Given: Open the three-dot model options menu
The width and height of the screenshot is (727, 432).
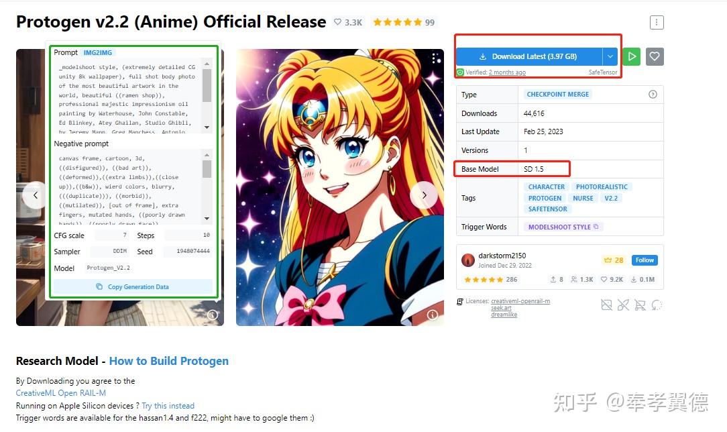Looking at the screenshot, I should 657,22.
